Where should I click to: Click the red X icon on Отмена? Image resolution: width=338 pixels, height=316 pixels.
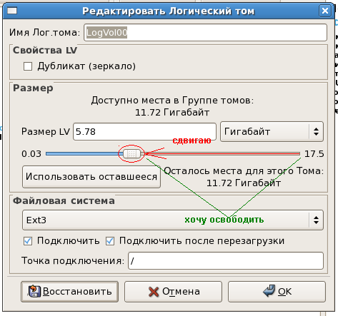[154, 292]
